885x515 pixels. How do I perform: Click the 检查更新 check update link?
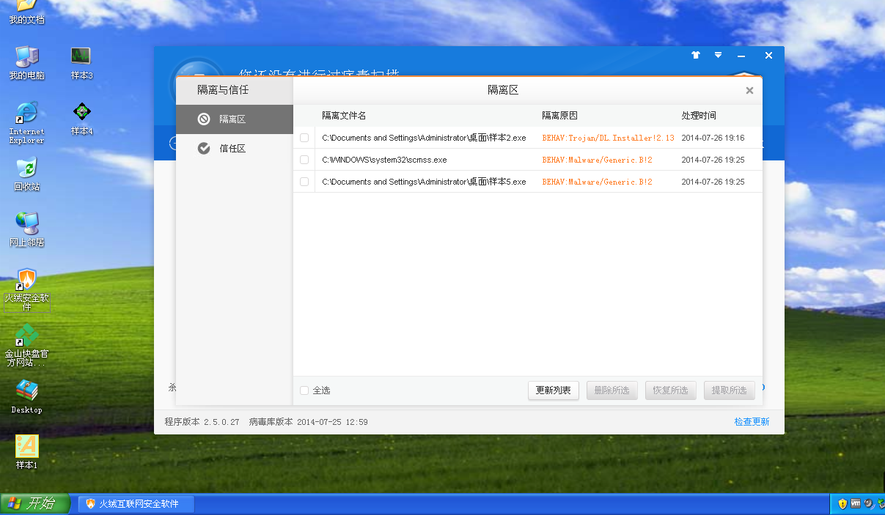coord(752,422)
